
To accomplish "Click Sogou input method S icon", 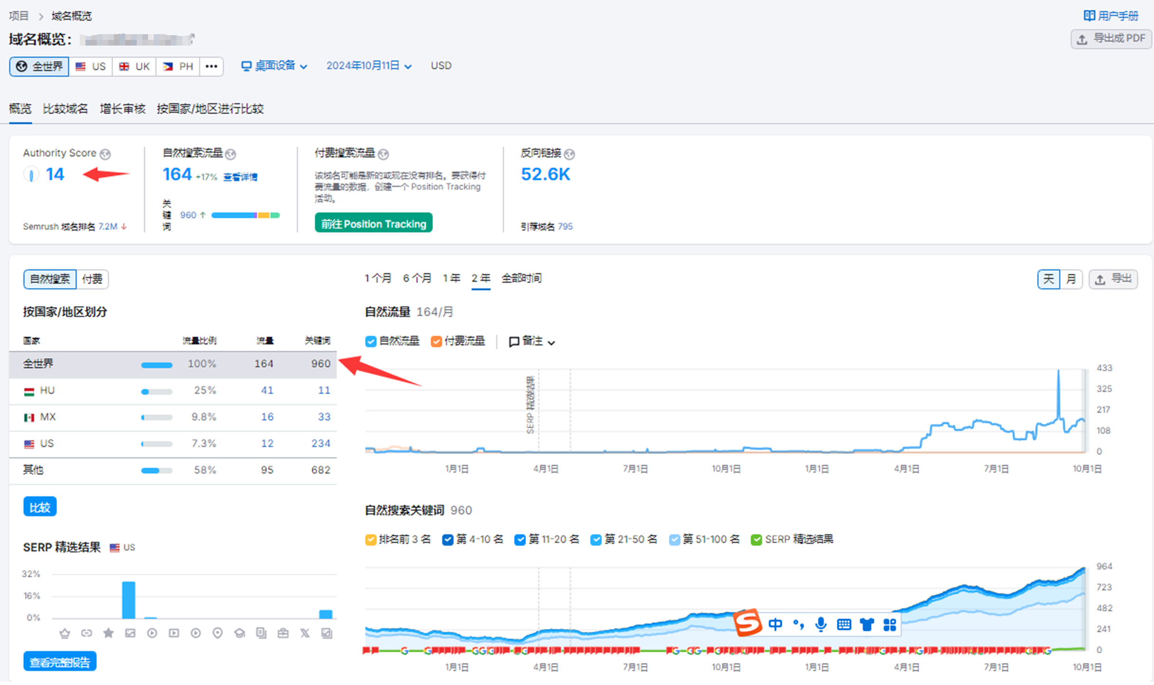I will [x=747, y=623].
